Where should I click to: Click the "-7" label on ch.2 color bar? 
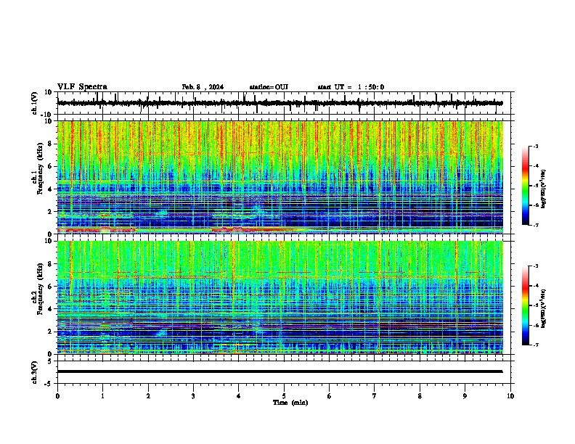coord(535,345)
